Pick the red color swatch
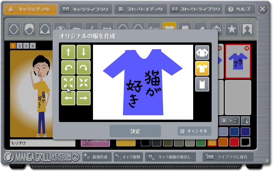 [234, 142]
